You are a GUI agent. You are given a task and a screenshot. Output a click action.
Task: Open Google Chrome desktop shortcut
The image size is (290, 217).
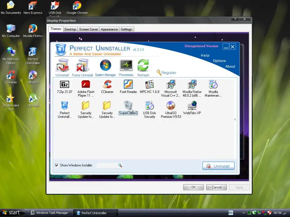[x=77, y=8]
